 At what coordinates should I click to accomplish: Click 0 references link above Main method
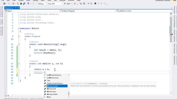pos(34,42)
